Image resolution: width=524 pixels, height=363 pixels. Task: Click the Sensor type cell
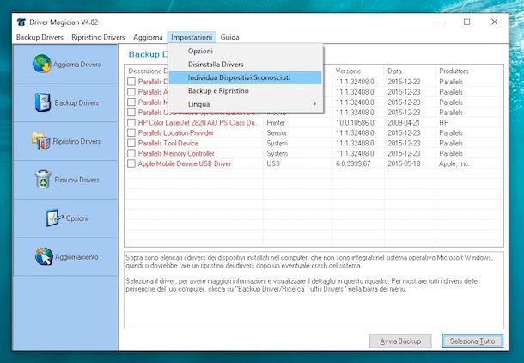coord(277,133)
